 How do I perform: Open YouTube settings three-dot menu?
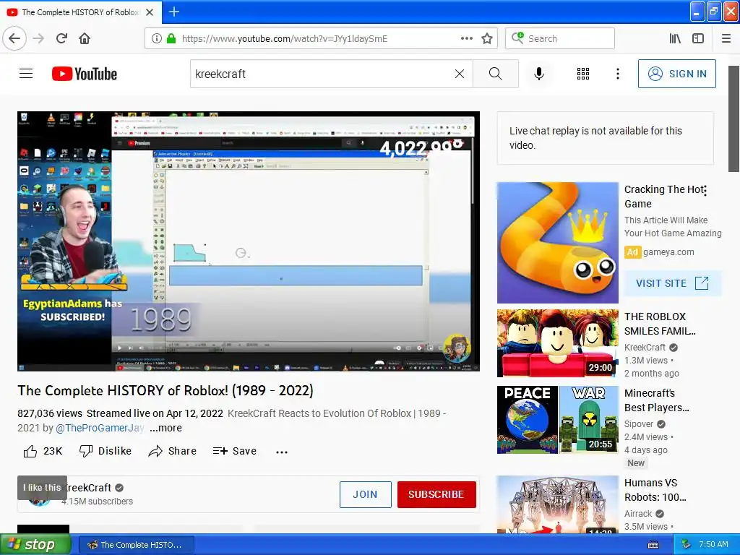click(618, 74)
